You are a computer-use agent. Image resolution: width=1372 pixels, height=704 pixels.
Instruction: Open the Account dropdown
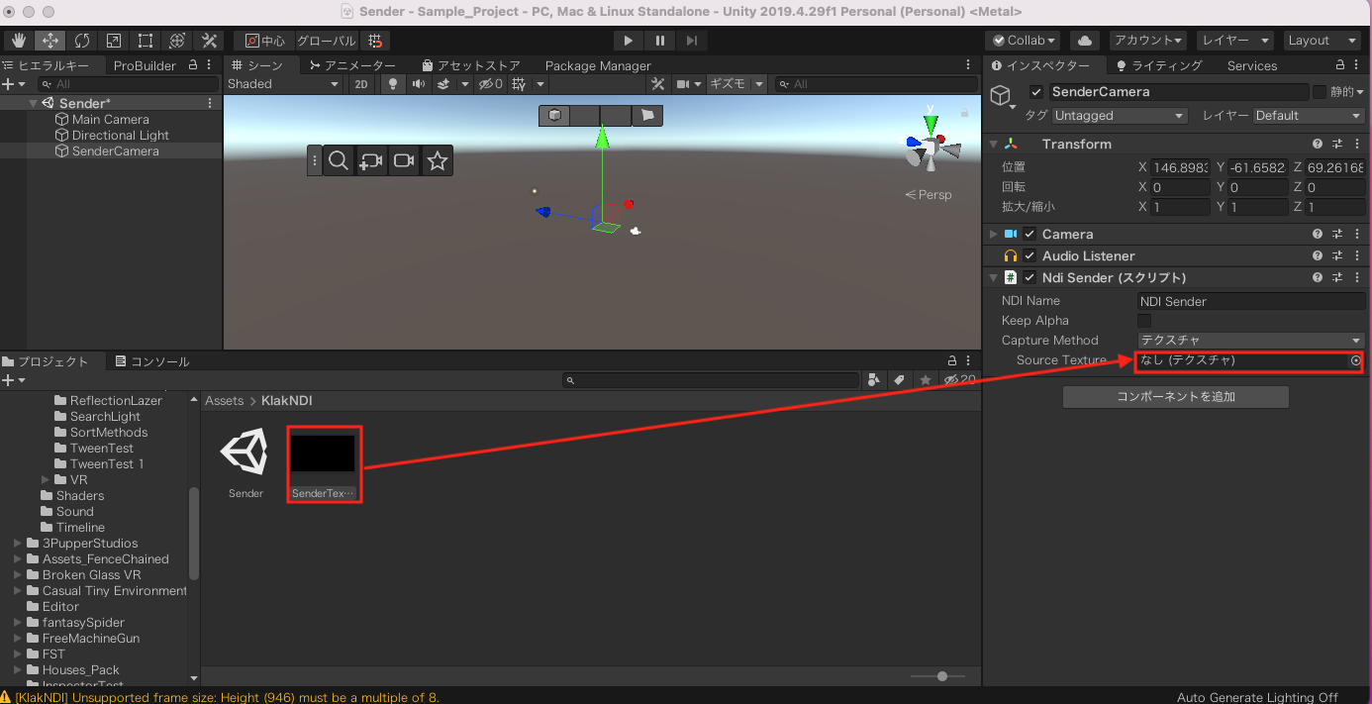pyautogui.click(x=1147, y=41)
